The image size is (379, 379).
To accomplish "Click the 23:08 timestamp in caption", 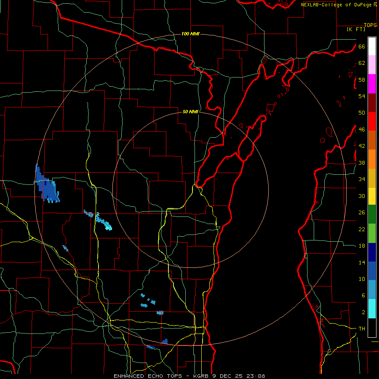I will point(256,376).
